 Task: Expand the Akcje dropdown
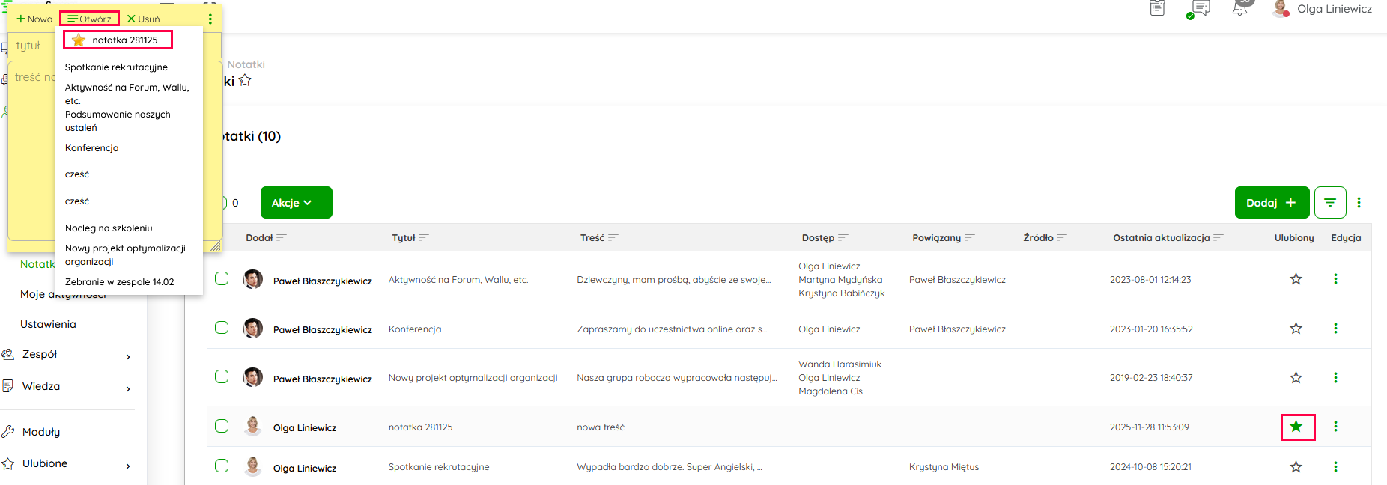pos(296,203)
